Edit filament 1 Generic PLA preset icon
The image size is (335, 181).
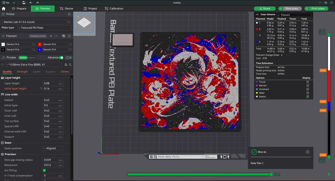coord(34,44)
